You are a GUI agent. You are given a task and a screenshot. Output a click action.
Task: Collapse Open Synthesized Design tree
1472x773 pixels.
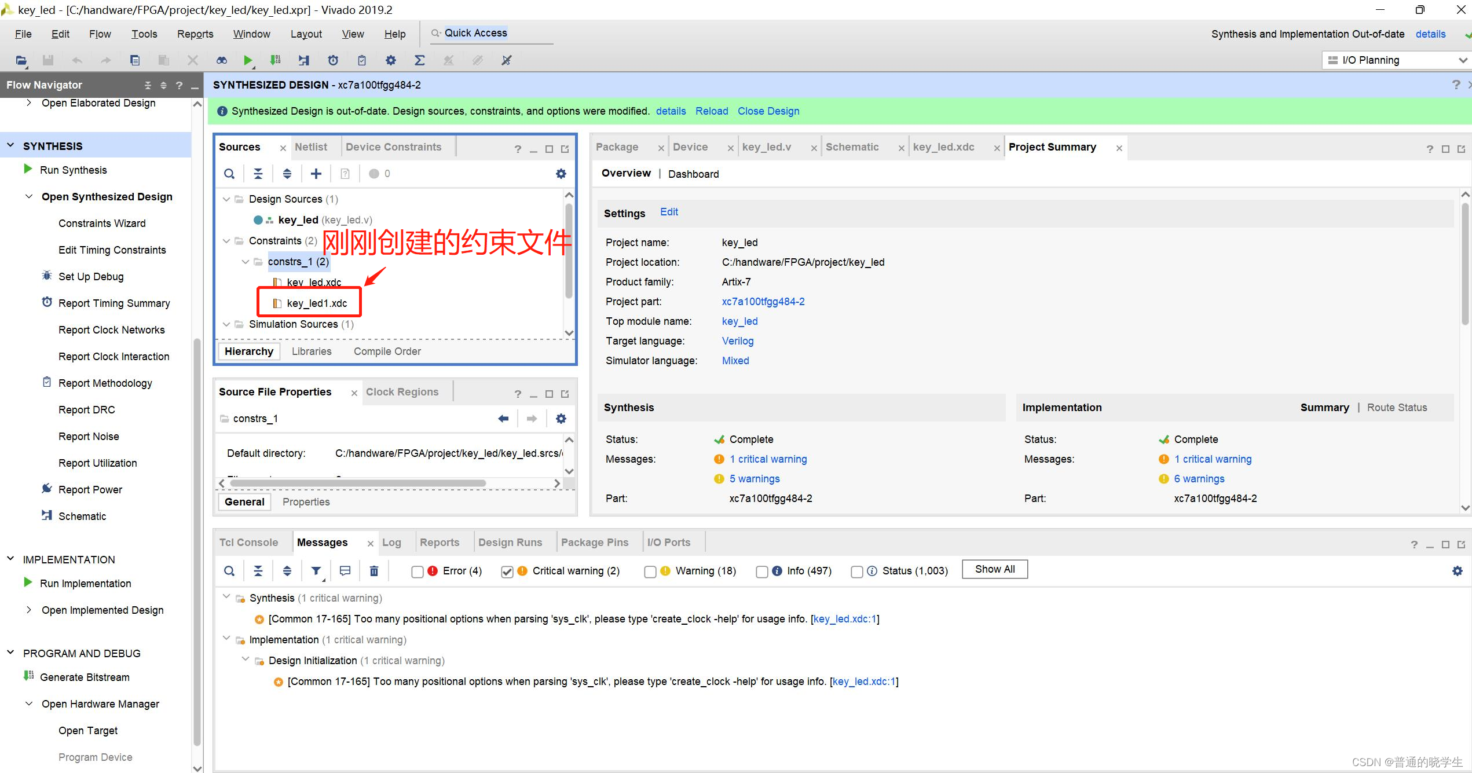[x=29, y=197]
